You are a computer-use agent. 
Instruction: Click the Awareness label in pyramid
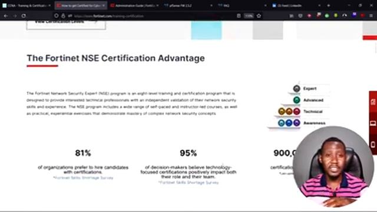pyautogui.click(x=314, y=123)
